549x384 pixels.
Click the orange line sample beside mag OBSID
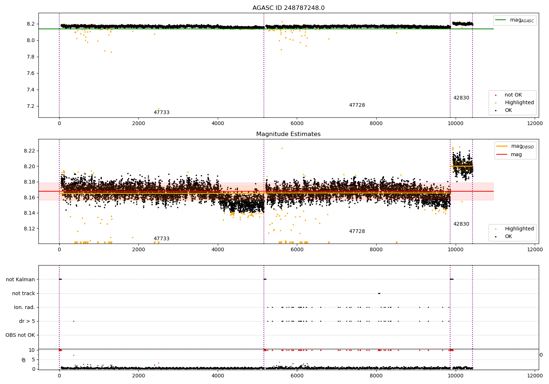coord(502,146)
